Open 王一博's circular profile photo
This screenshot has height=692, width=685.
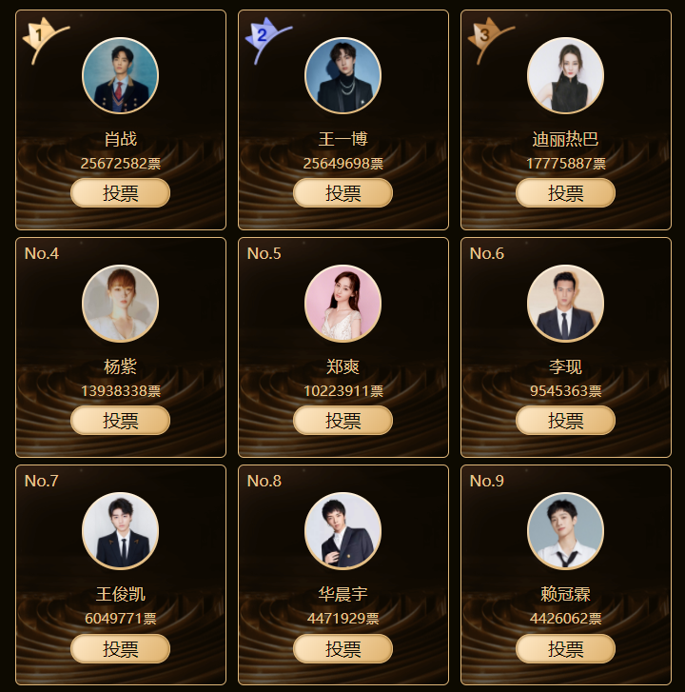(343, 75)
